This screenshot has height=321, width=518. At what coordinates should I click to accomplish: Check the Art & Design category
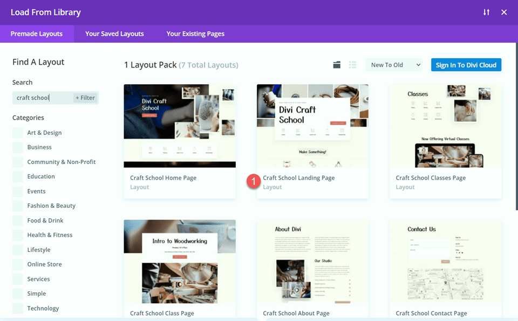click(x=18, y=133)
